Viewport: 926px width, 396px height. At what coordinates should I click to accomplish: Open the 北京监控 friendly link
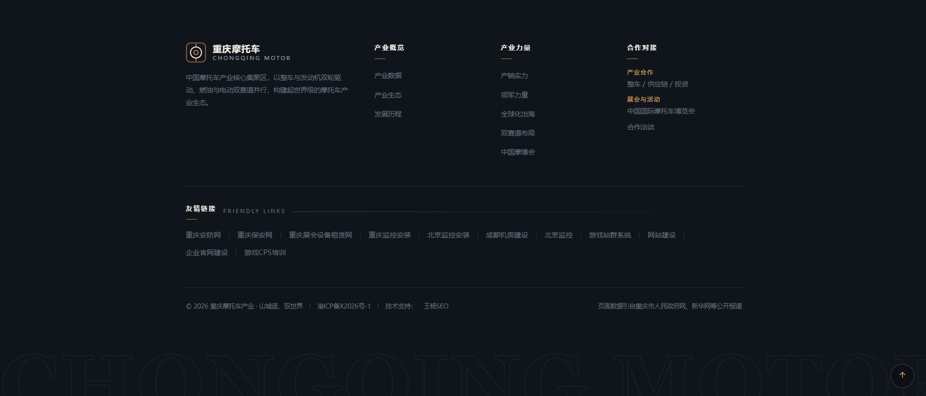click(558, 235)
